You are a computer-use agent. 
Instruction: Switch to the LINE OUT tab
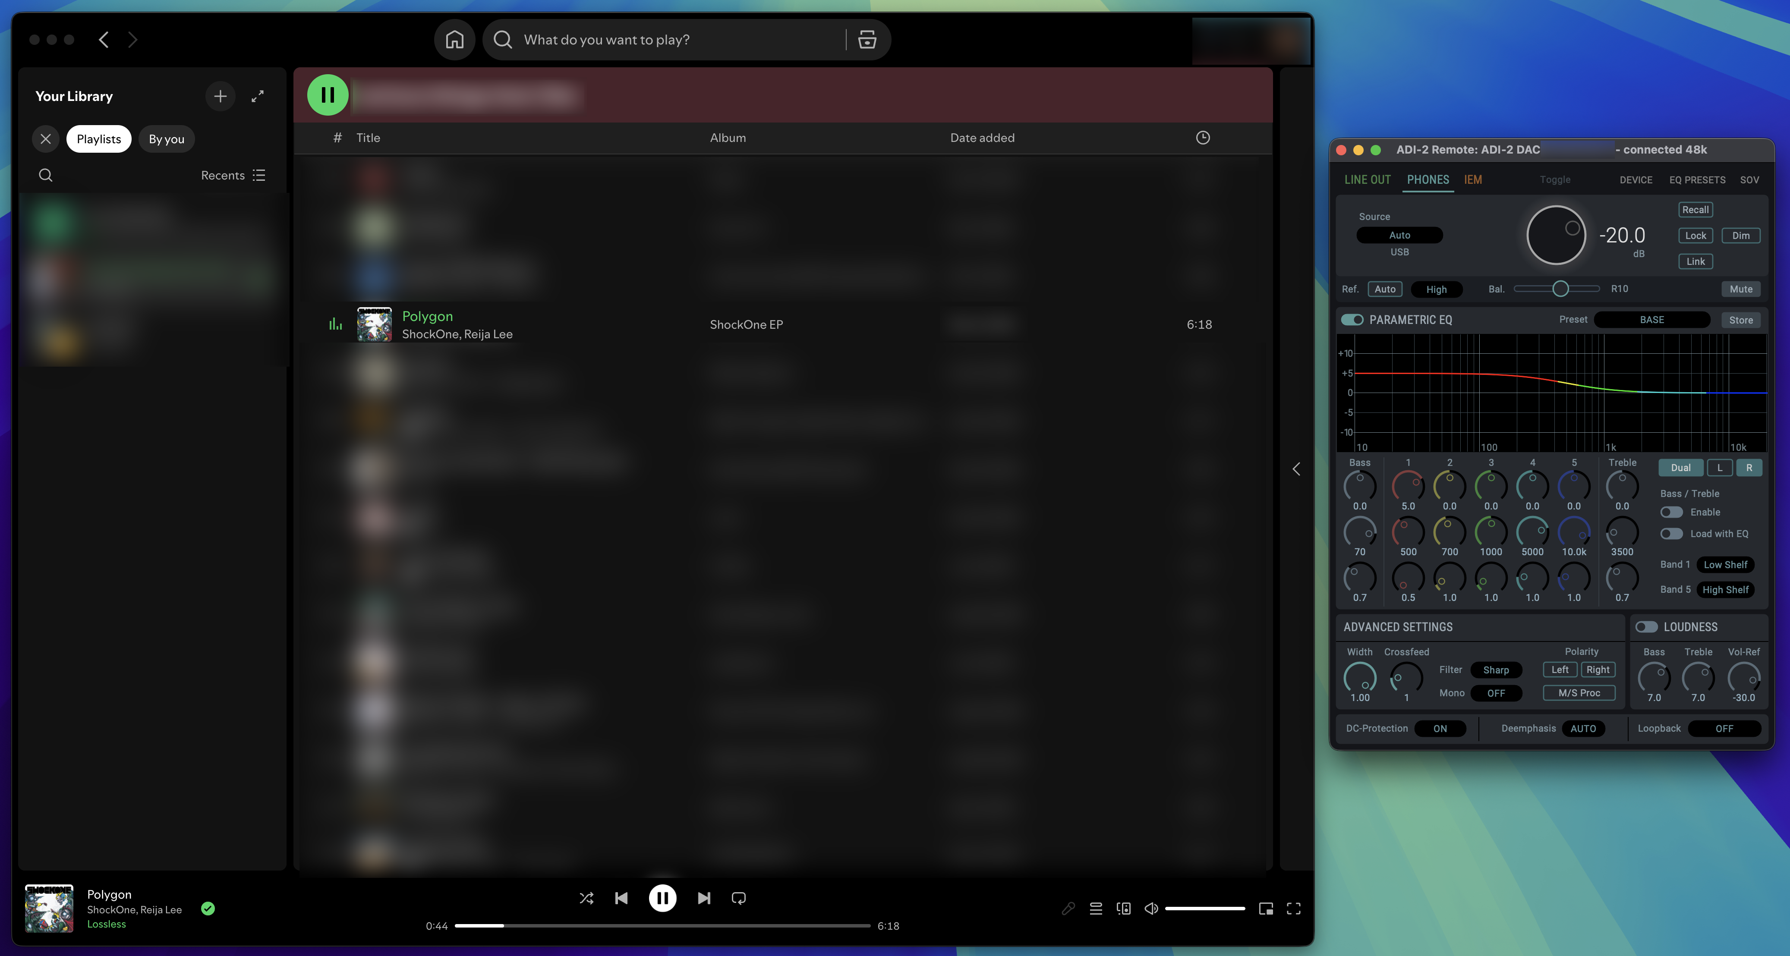click(1367, 180)
